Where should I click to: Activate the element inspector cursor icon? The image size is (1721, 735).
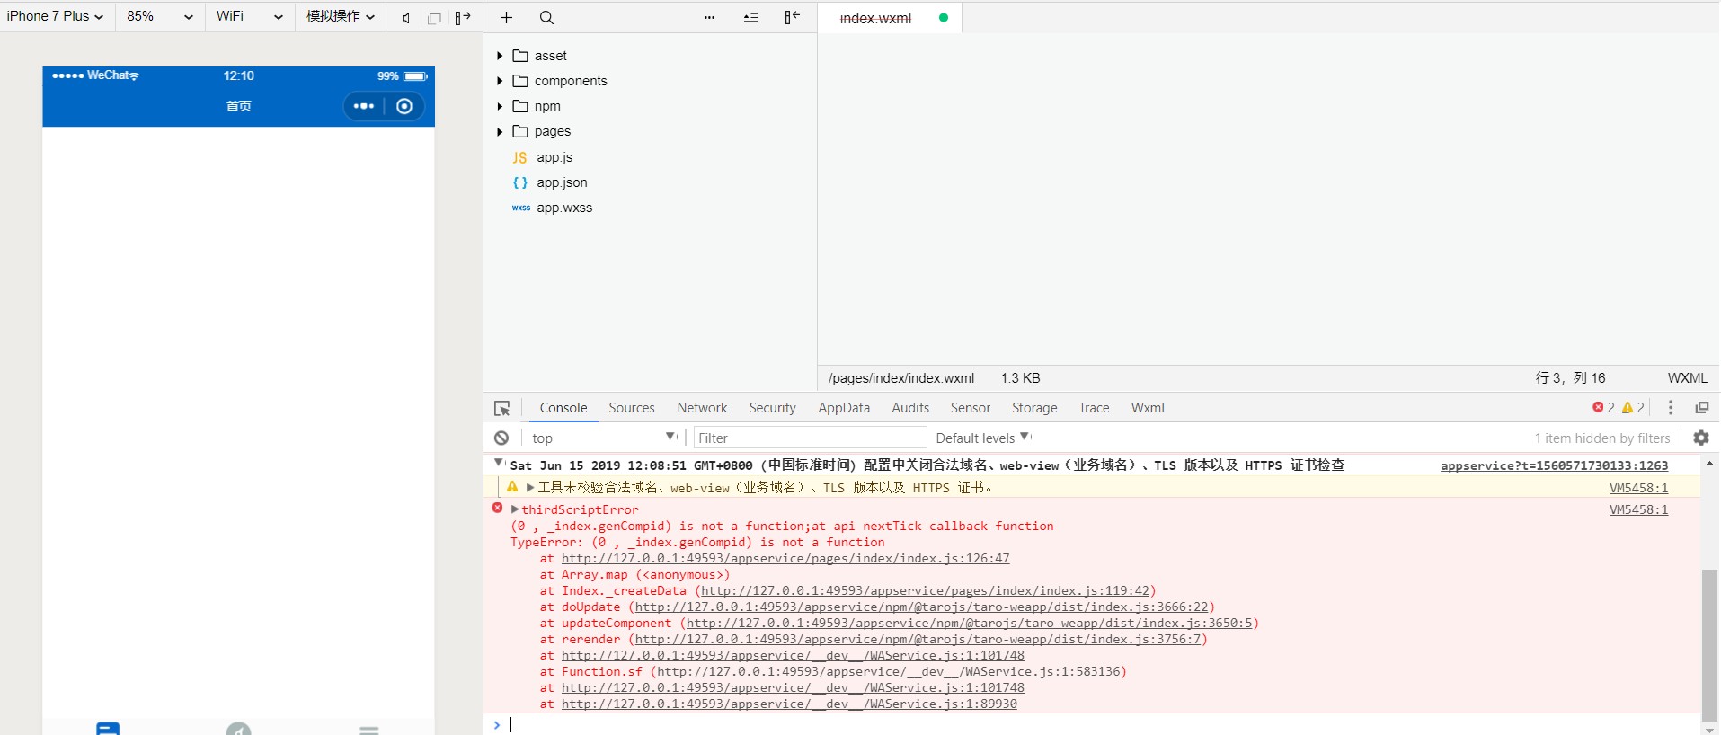click(502, 409)
